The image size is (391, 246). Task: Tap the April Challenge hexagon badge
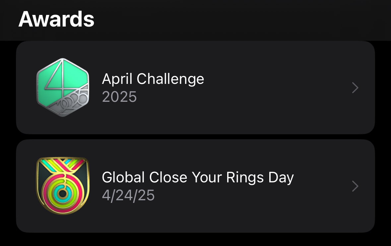63,88
